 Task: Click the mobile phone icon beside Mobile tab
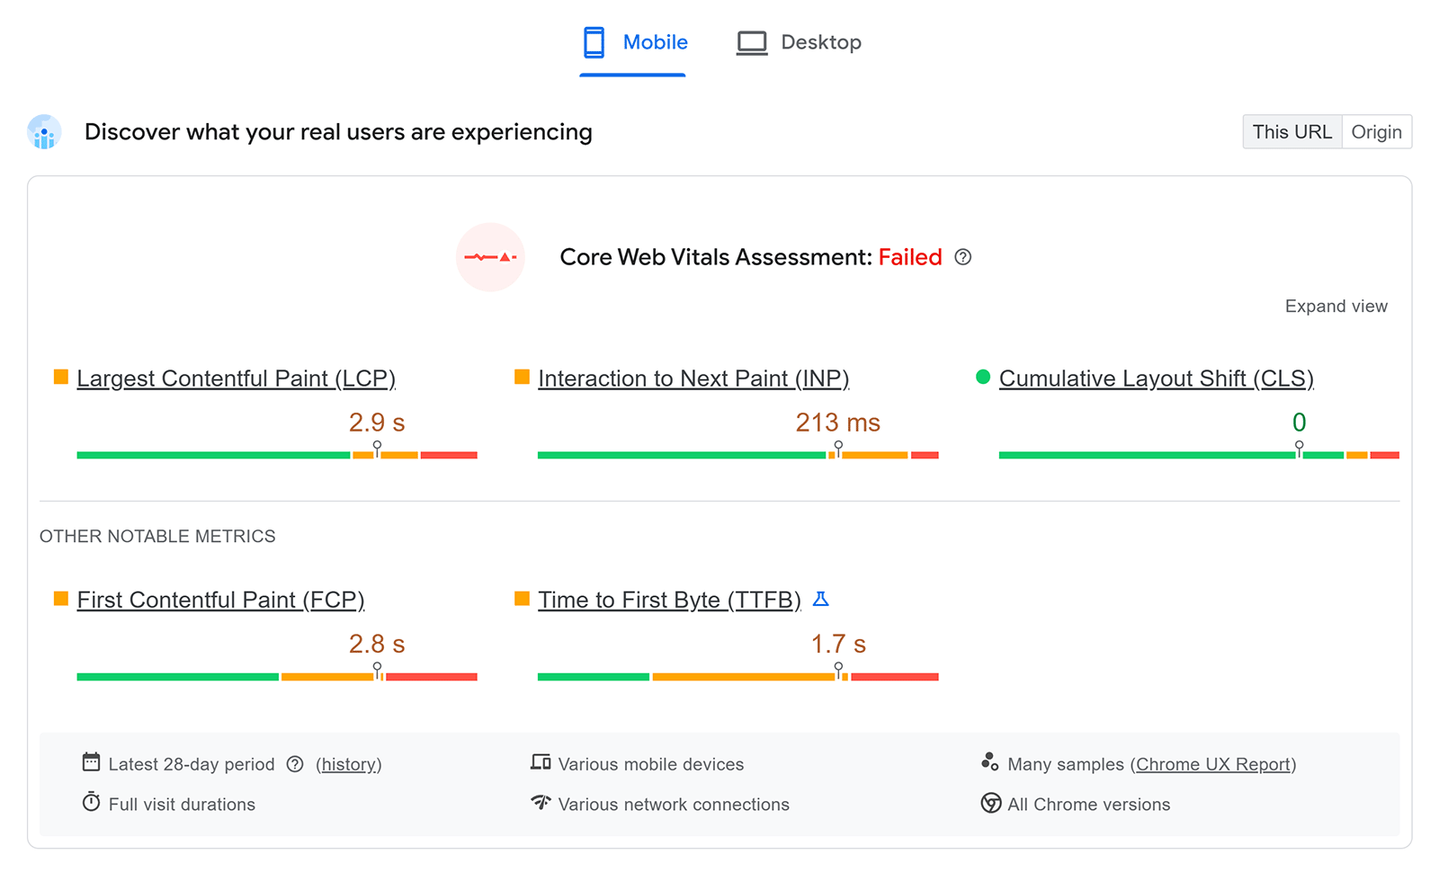tap(593, 41)
